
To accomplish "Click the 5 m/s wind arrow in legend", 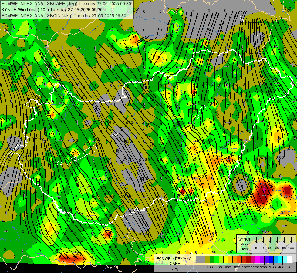I will pos(256,240).
